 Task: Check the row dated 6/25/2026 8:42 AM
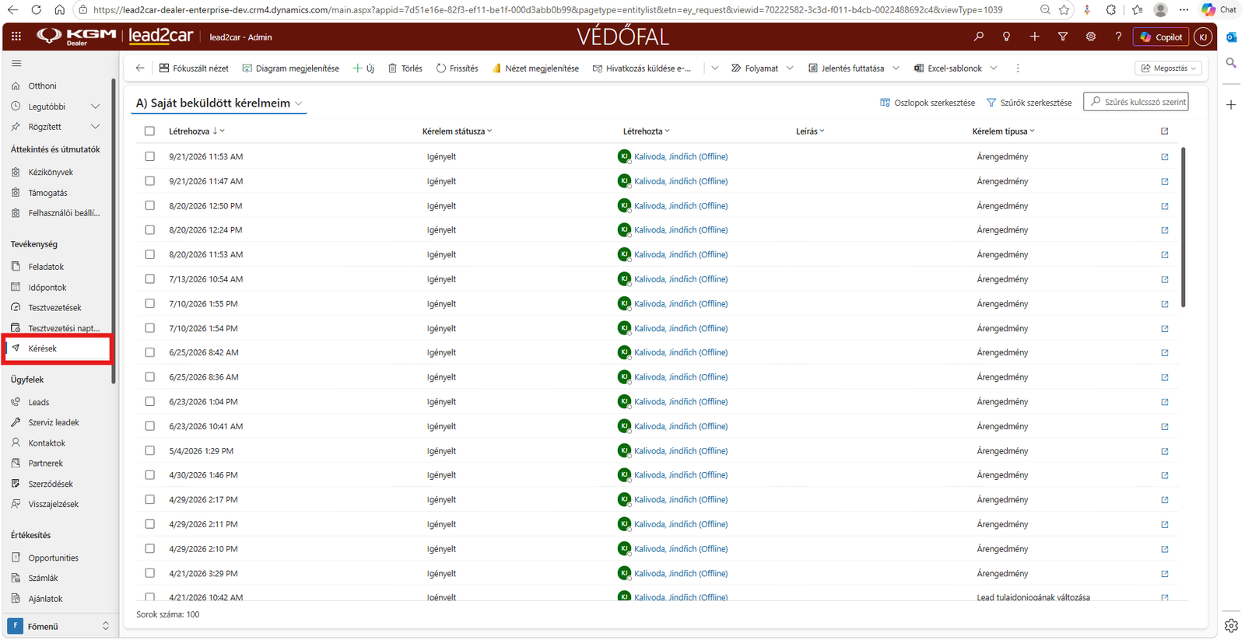(x=149, y=352)
